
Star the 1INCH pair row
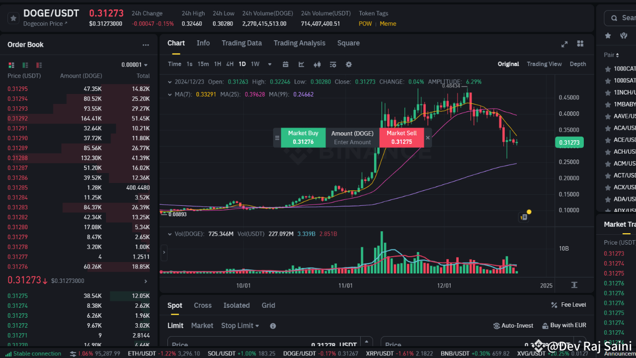pos(608,92)
